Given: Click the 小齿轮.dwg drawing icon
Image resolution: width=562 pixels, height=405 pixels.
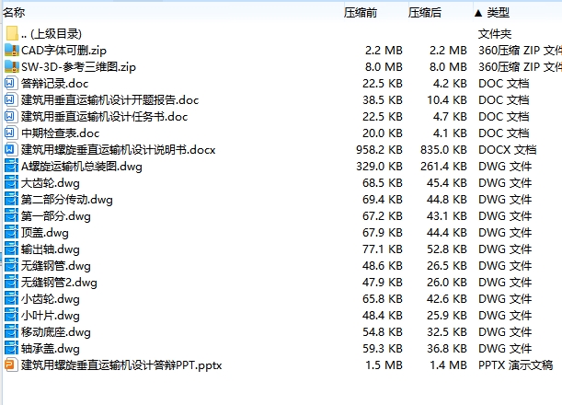Looking at the screenshot, I should [11, 299].
